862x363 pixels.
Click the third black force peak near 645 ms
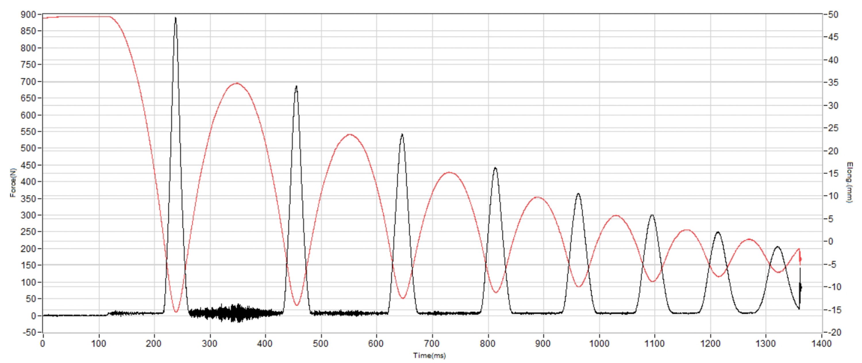pos(402,135)
